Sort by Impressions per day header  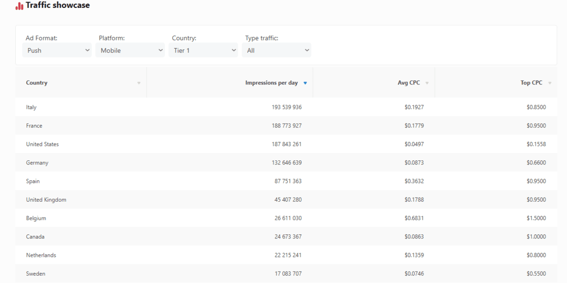pos(271,83)
